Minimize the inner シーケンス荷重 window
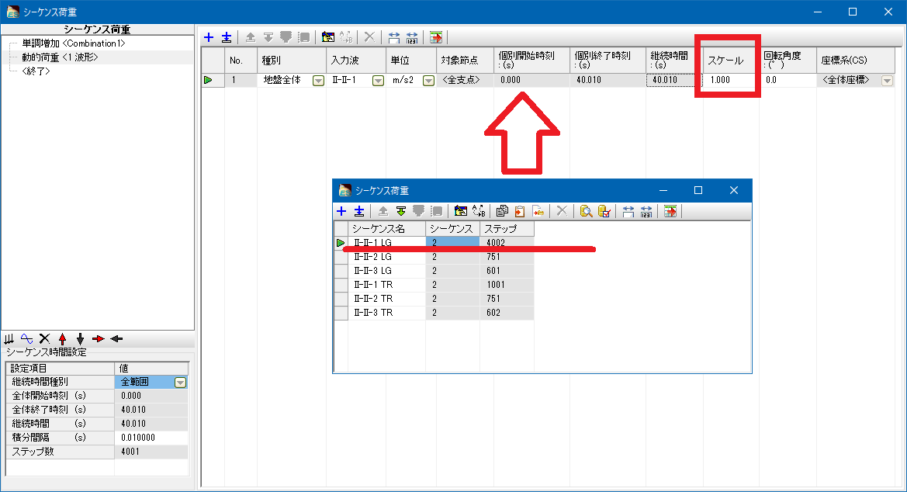Screen dimensions: 907x492 [x=663, y=190]
